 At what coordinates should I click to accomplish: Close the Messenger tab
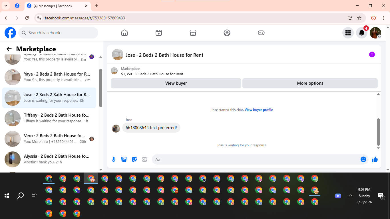coord(87,6)
